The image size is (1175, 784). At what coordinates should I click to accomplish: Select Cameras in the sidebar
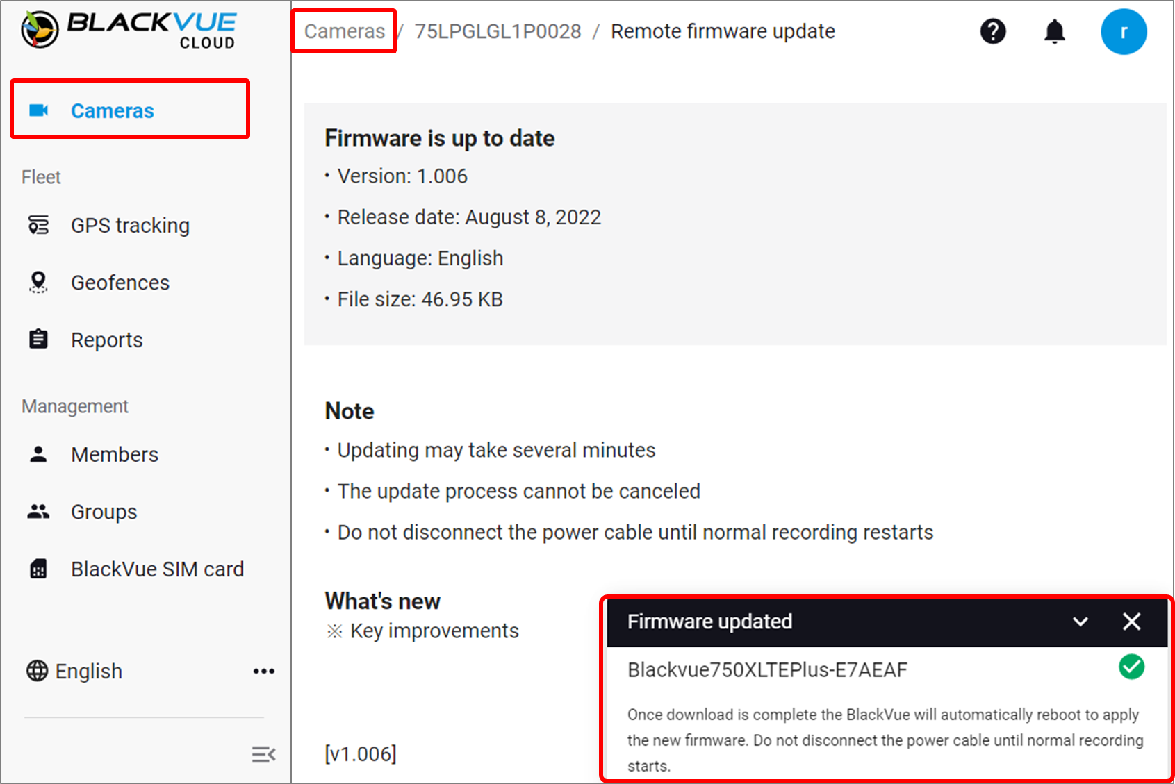point(130,110)
